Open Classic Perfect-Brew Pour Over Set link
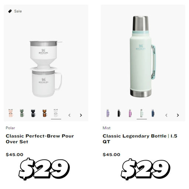The width and height of the screenshot is (189, 189). 40,139
